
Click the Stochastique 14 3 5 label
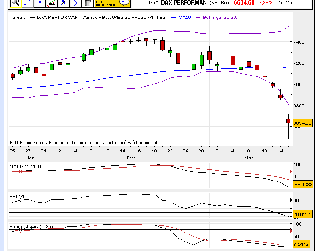[31, 227]
